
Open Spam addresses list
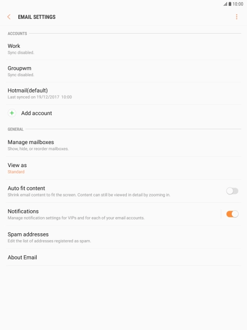[x=124, y=237]
